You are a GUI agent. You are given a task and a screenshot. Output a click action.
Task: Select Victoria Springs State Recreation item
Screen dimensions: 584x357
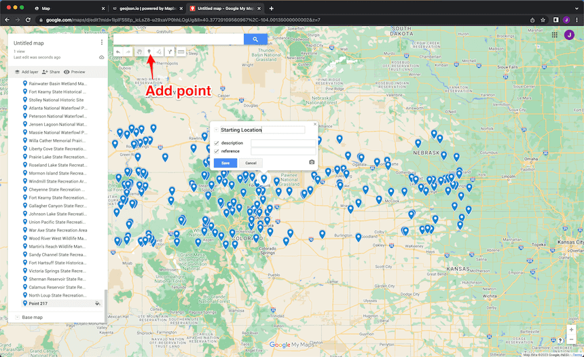click(x=58, y=271)
